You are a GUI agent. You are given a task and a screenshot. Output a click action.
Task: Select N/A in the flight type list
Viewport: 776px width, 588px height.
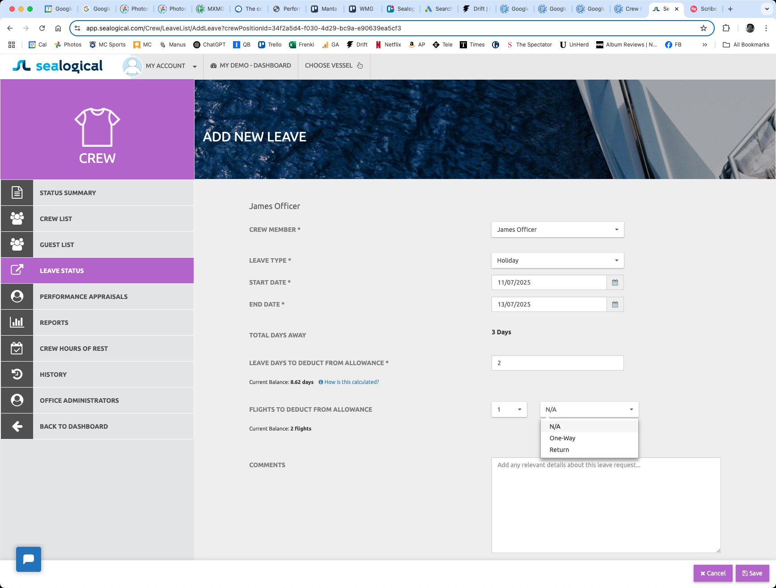click(x=589, y=426)
